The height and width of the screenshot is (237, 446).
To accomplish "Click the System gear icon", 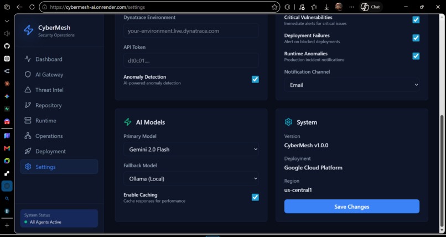I will click(288, 122).
